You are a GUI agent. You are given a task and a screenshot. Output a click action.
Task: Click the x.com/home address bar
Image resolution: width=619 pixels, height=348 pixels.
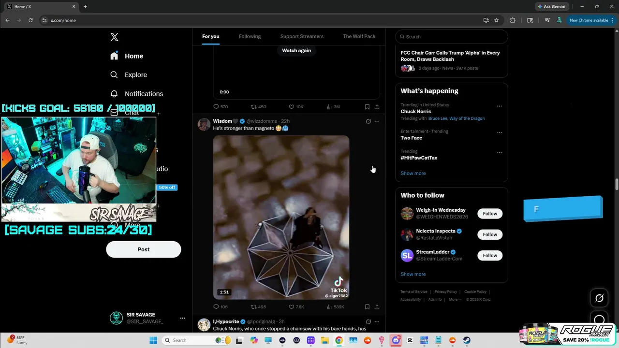pyautogui.click(x=261, y=20)
